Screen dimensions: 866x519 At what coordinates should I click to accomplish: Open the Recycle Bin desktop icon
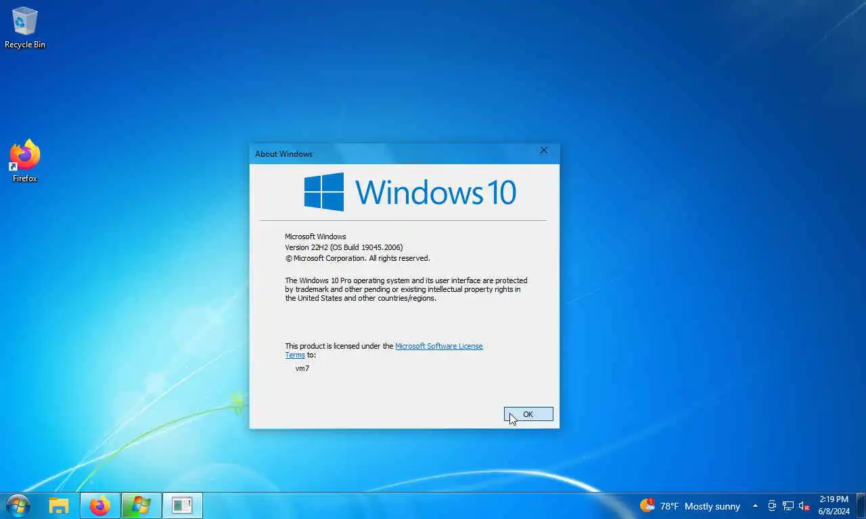(x=25, y=28)
